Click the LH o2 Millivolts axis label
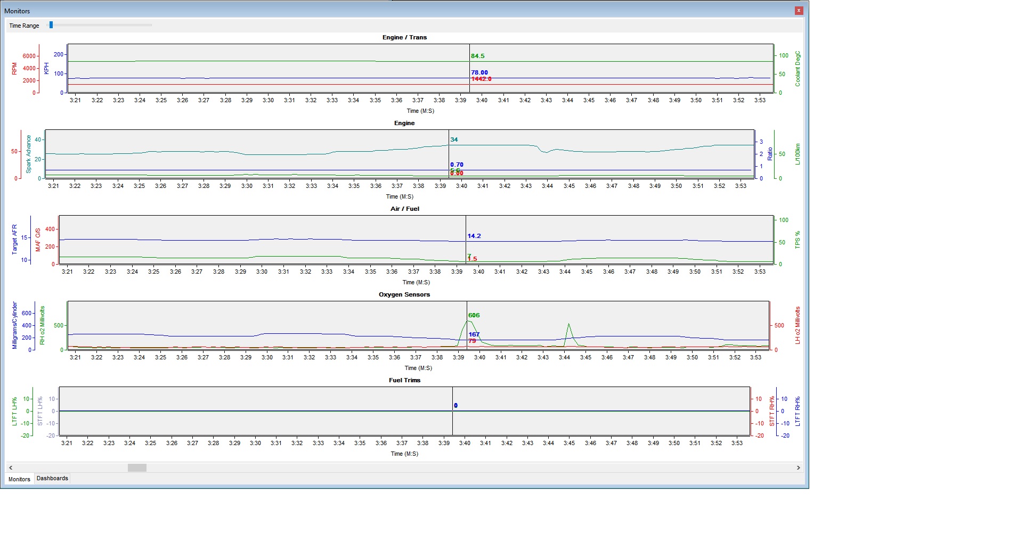 pyautogui.click(x=798, y=325)
